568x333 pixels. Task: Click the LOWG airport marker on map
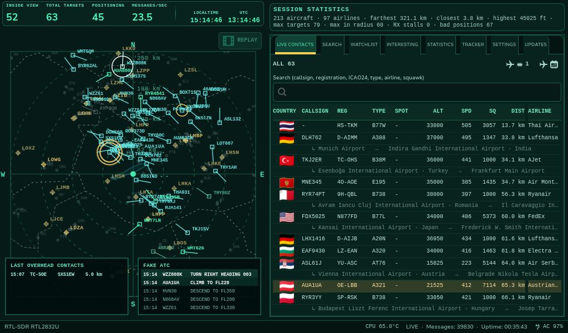43,164
